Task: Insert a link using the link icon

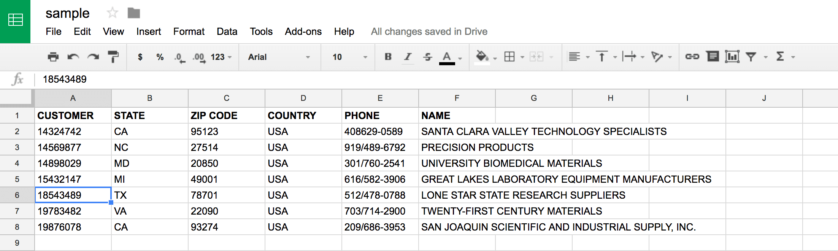Action: [693, 57]
